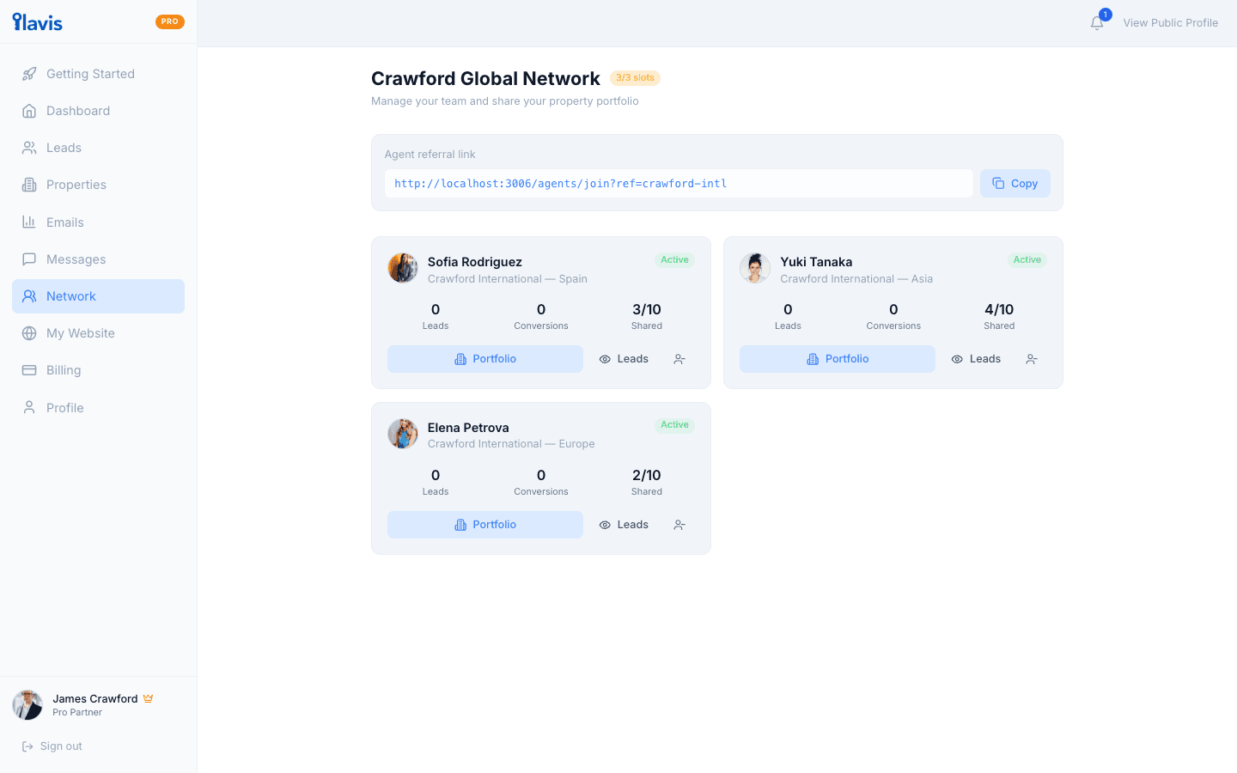Viewport: 1237px width, 773px height.
Task: Click the sign out icon
Action: (x=28, y=746)
